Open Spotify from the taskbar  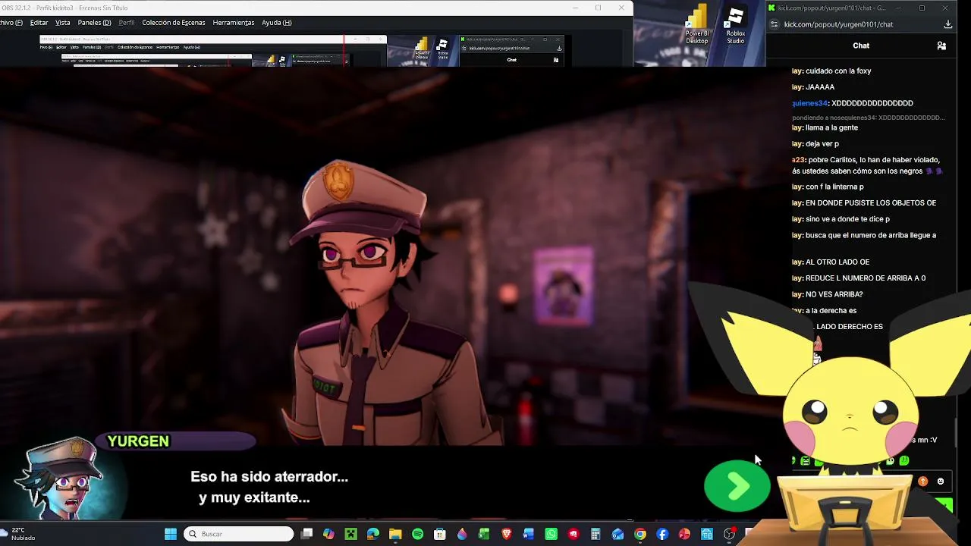coord(417,534)
